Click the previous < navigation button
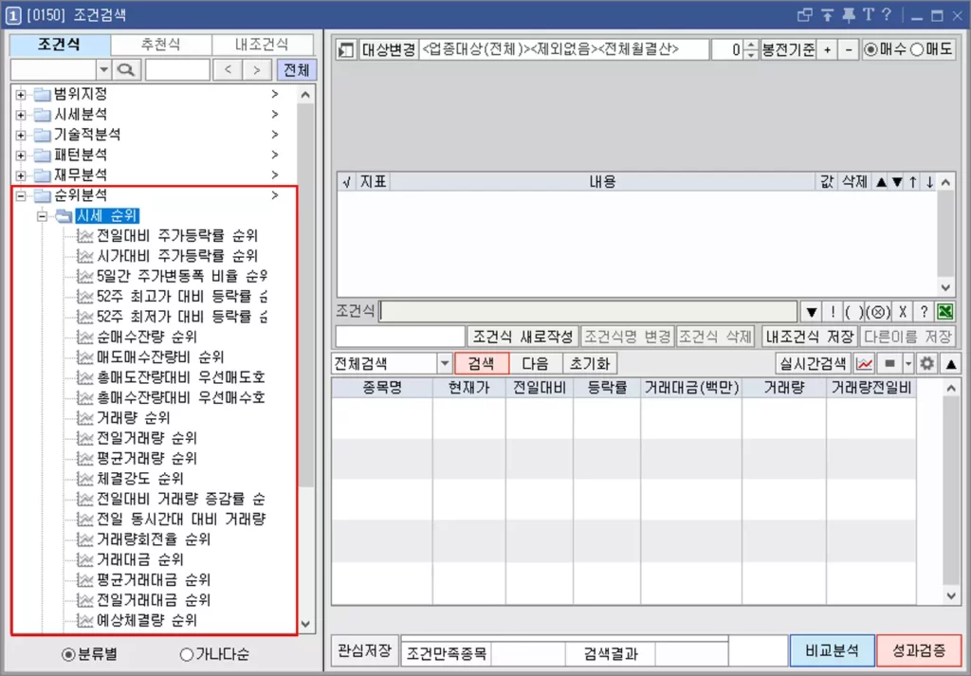The width and height of the screenshot is (971, 676). (228, 70)
